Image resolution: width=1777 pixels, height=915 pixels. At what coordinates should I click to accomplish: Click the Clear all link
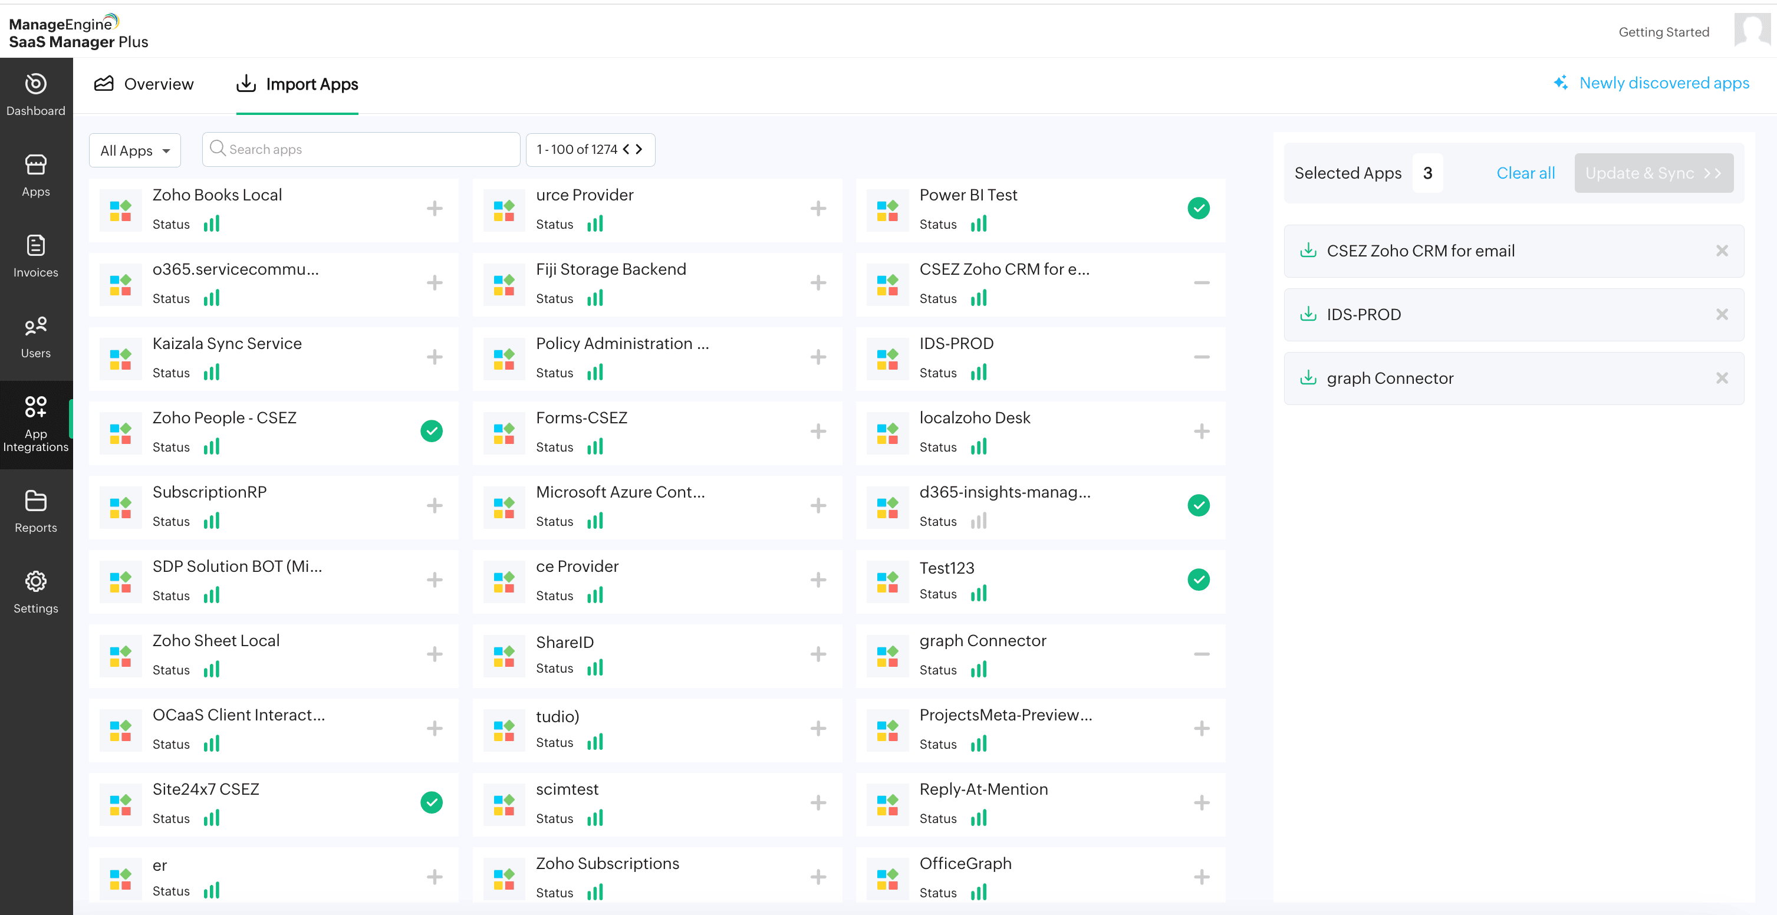click(x=1525, y=173)
